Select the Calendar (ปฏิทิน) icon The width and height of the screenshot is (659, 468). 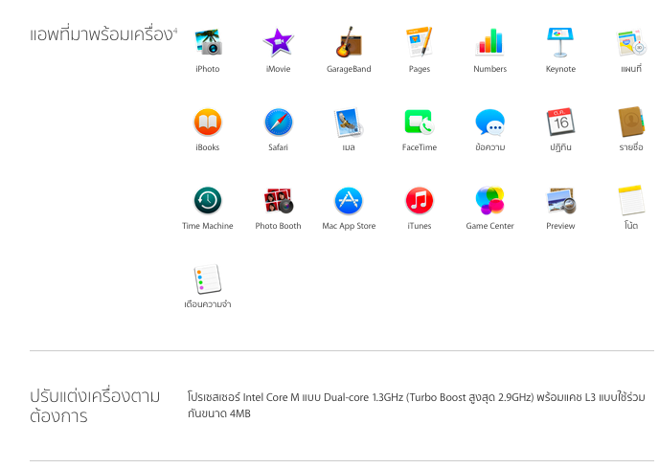click(560, 122)
